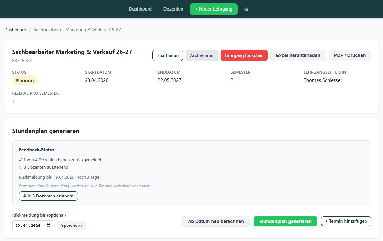
Task: Click 'Stundenplan generieren' green button
Action: pos(285,221)
